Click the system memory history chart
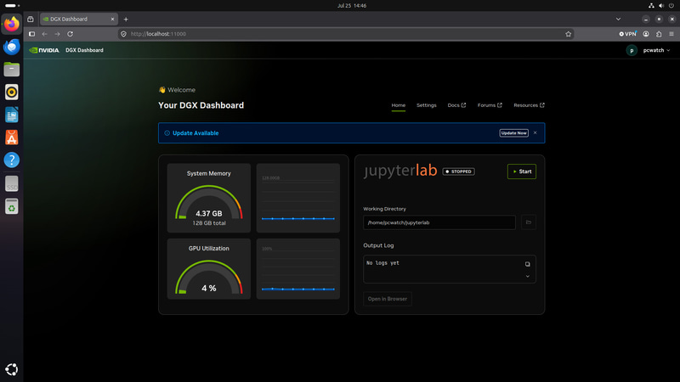This screenshot has width=680, height=382. pyautogui.click(x=298, y=198)
